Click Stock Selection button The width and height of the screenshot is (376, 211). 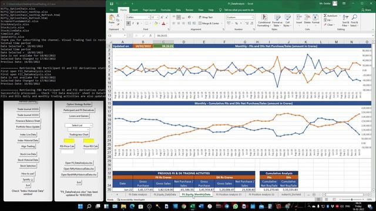tap(28, 166)
